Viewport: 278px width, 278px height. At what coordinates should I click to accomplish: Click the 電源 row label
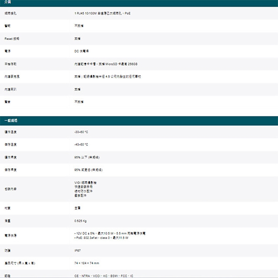7,51
